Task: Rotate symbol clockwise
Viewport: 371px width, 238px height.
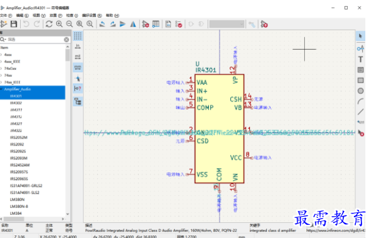Action: click(x=112, y=24)
